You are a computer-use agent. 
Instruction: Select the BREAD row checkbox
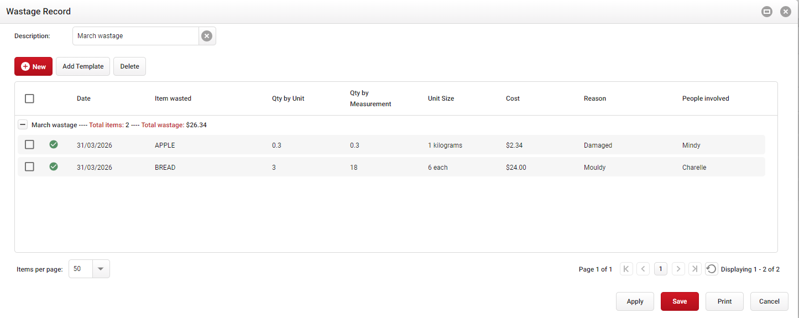30,166
